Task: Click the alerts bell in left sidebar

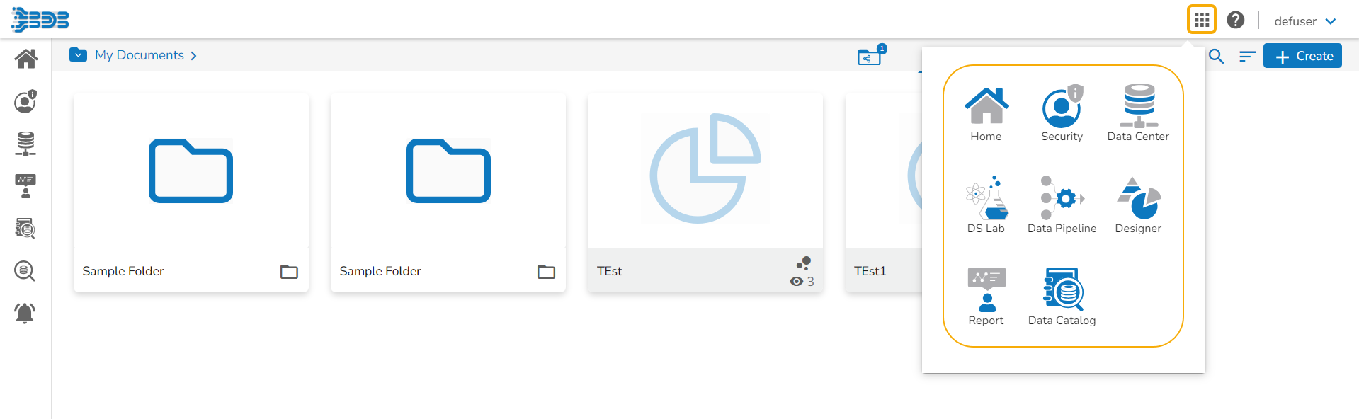Action: coord(25,312)
